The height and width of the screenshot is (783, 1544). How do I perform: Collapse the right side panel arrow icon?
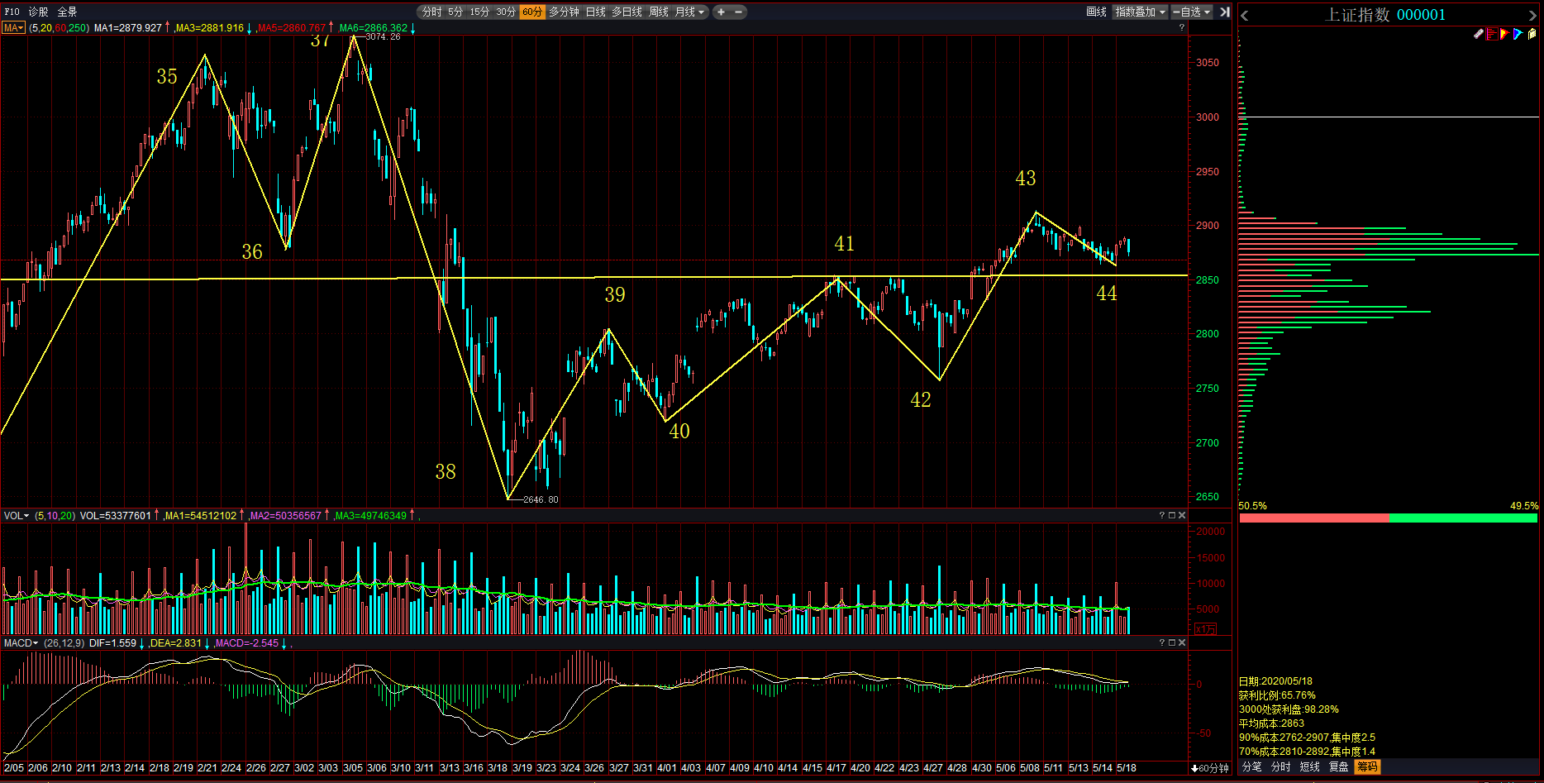click(x=1225, y=12)
